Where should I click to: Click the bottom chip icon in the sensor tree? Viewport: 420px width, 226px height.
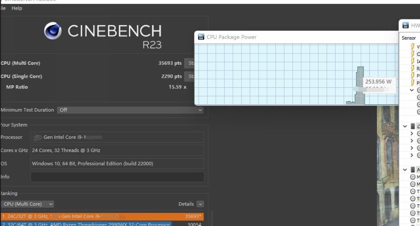pos(412,170)
